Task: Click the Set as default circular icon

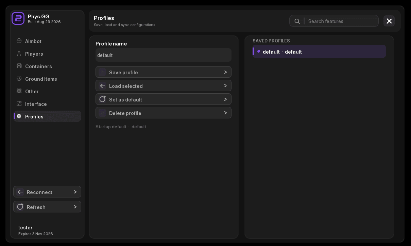Action: click(102, 99)
